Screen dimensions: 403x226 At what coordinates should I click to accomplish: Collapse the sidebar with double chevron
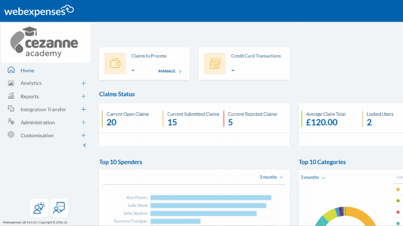[84, 145]
